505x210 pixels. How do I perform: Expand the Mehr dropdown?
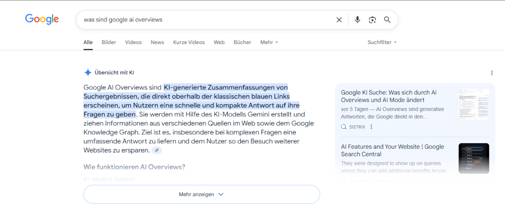[x=269, y=42]
